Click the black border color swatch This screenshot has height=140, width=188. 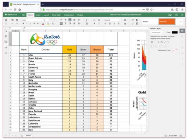point(175,32)
